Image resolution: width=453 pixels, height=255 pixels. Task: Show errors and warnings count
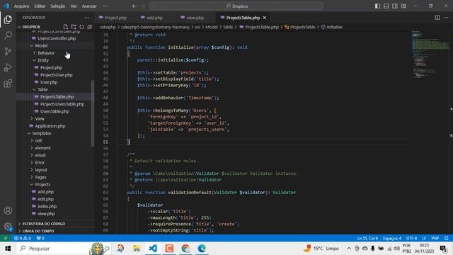[23, 238]
